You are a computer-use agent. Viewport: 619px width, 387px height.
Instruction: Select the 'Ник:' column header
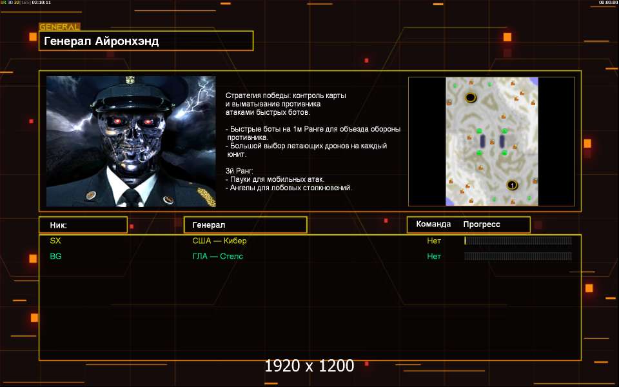tap(83, 224)
